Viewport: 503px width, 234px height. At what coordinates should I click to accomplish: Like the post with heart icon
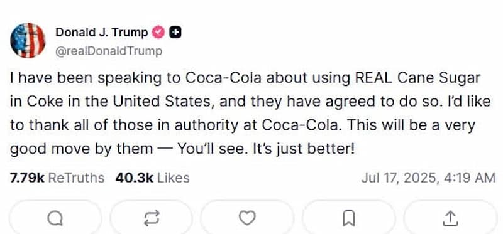(247, 218)
